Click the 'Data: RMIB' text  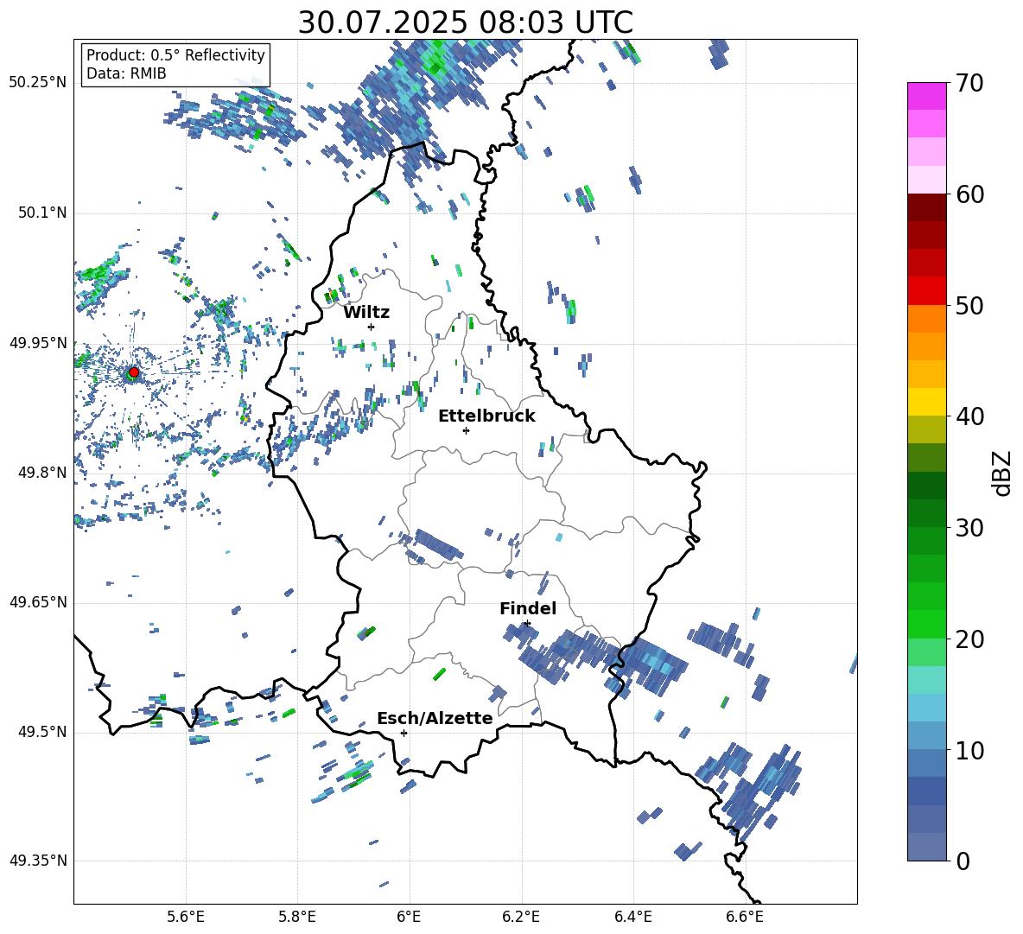click(126, 73)
